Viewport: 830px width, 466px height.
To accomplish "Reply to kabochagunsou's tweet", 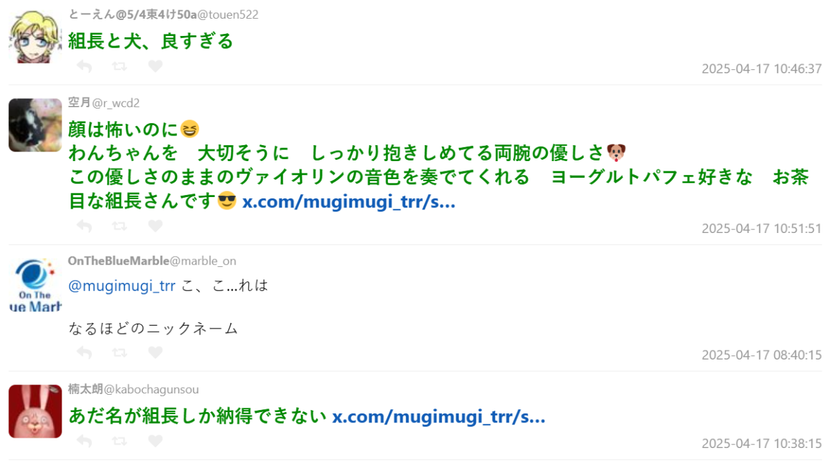I will (x=84, y=441).
